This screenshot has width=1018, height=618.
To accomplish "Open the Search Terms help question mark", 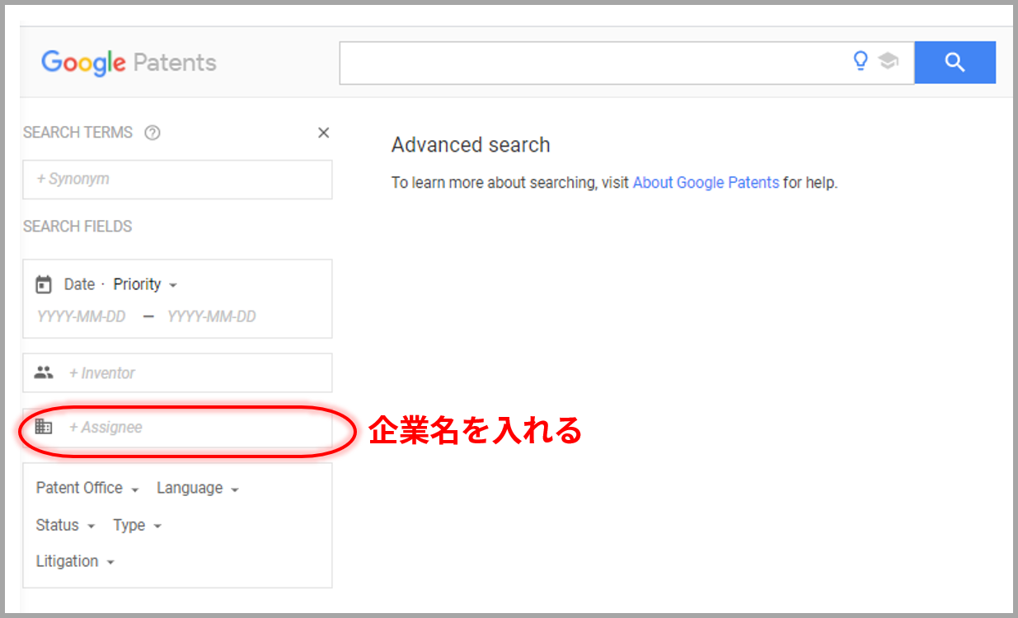I will click(x=152, y=133).
